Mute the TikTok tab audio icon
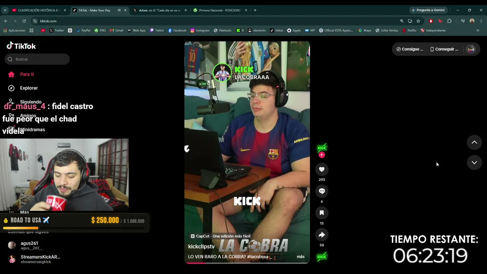487x274 pixels. [x=119, y=10]
